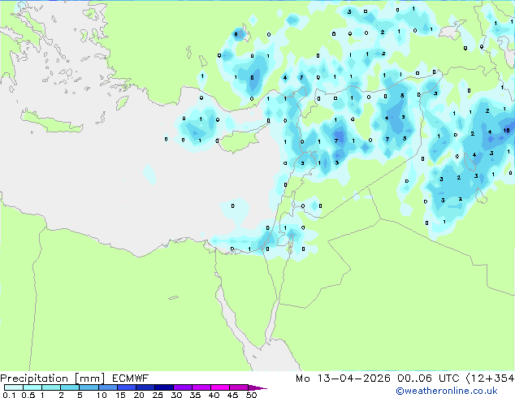Click the "(12+354" forecast offset text

coord(490,379)
